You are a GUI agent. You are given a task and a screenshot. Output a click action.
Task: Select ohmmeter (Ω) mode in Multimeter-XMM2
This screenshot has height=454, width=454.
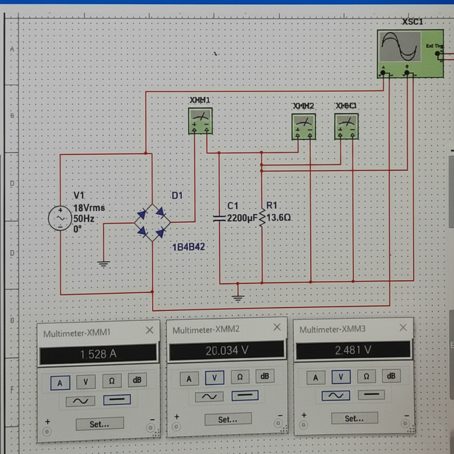coord(240,377)
